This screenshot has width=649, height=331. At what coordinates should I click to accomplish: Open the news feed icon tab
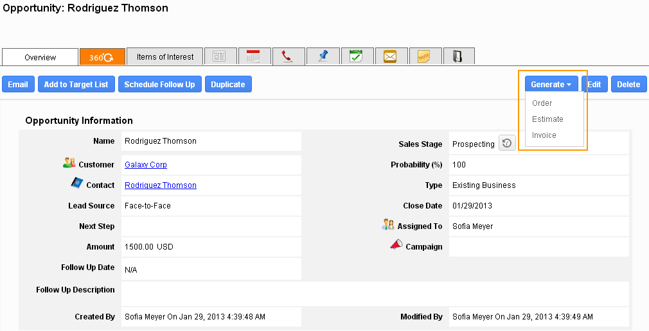coord(220,56)
